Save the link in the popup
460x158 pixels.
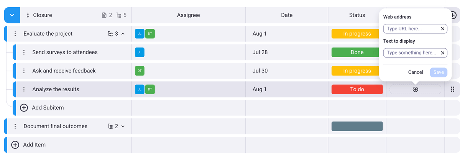439,72
